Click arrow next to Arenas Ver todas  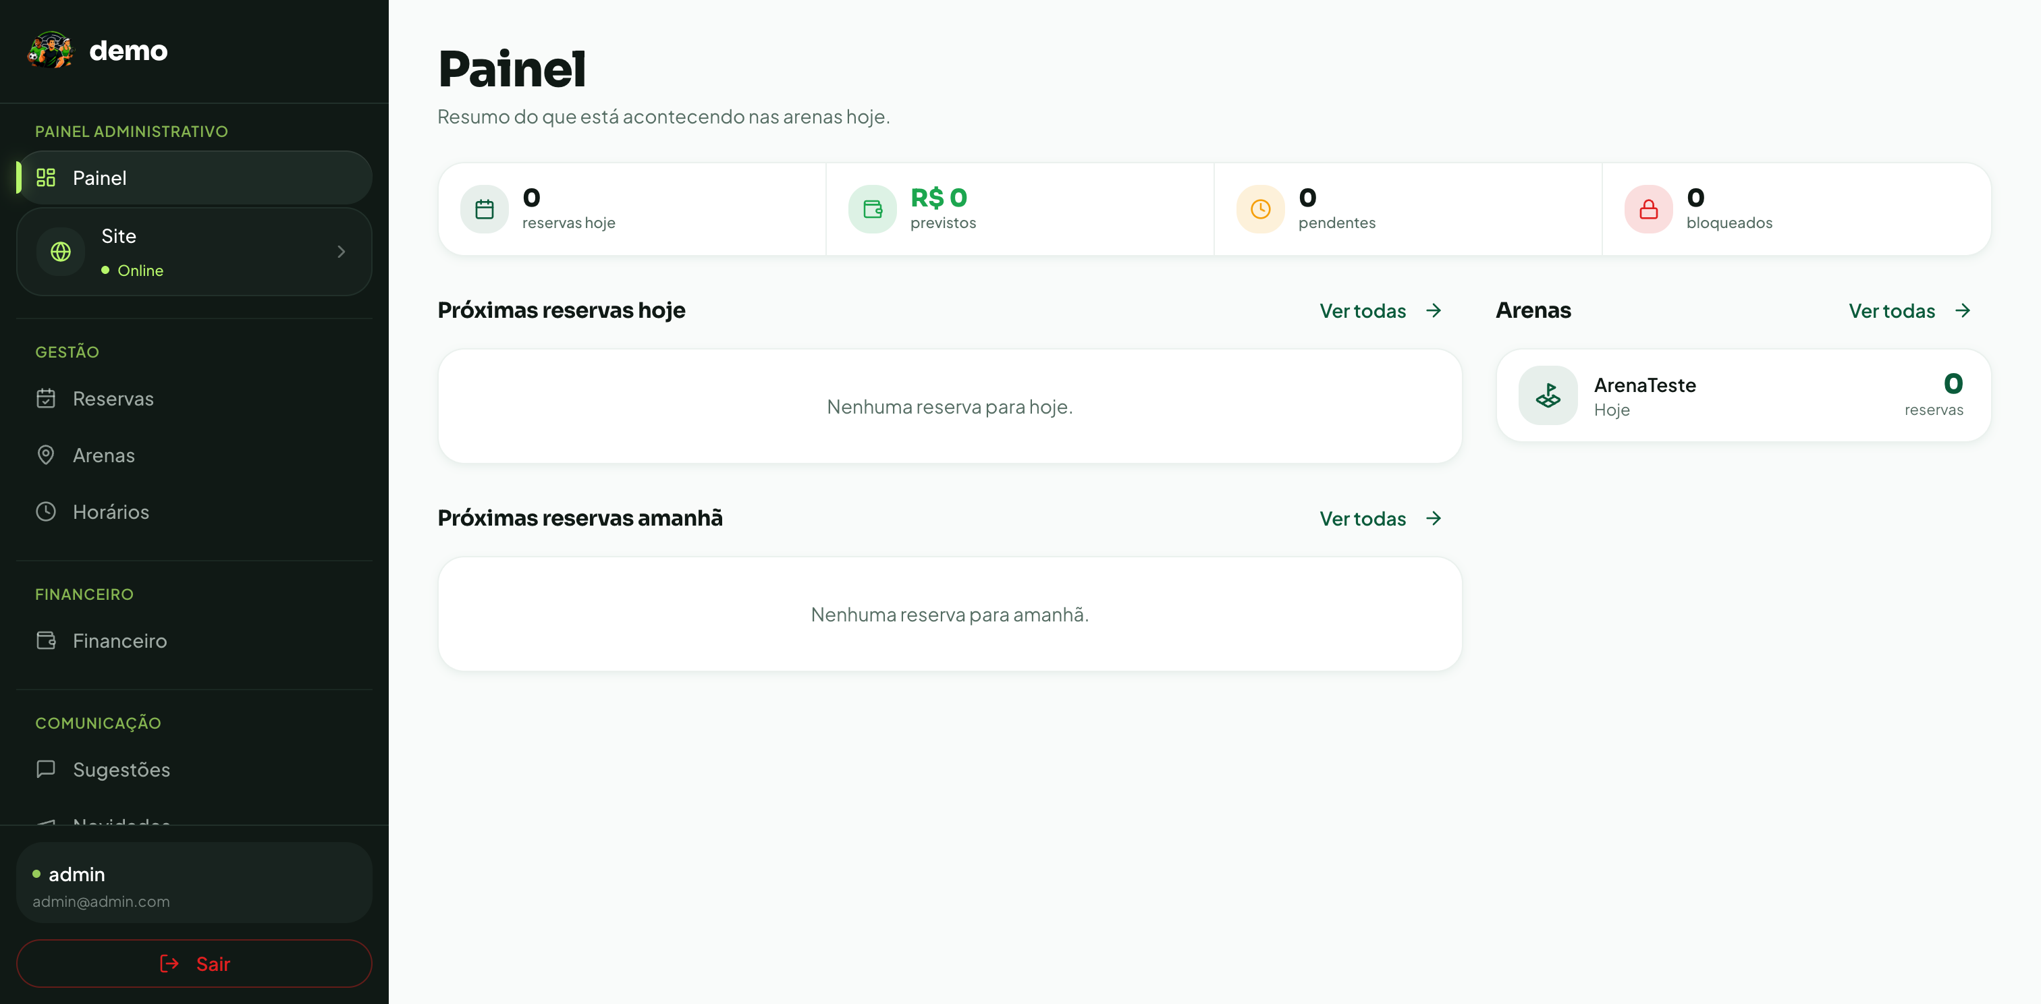click(1963, 310)
